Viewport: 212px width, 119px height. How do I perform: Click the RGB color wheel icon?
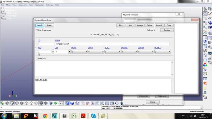coord(205,65)
